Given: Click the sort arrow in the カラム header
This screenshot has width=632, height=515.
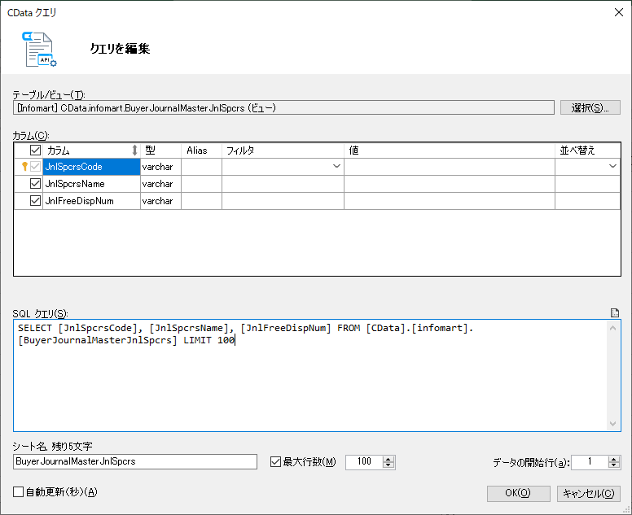Looking at the screenshot, I should (134, 151).
